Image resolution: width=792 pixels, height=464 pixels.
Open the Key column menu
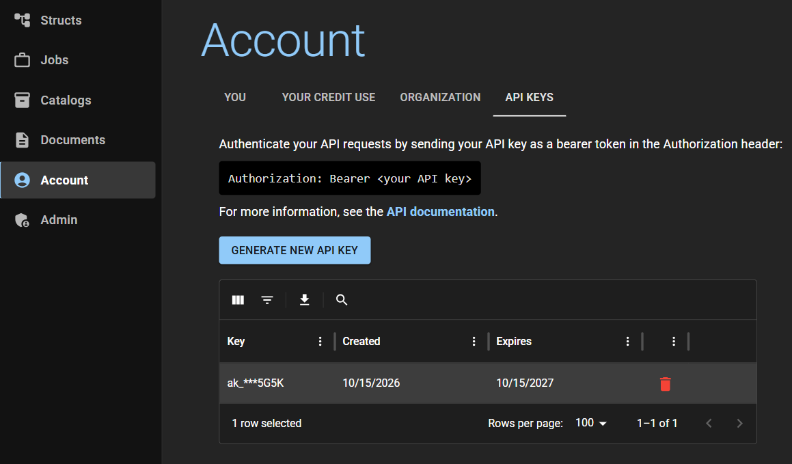click(x=320, y=341)
